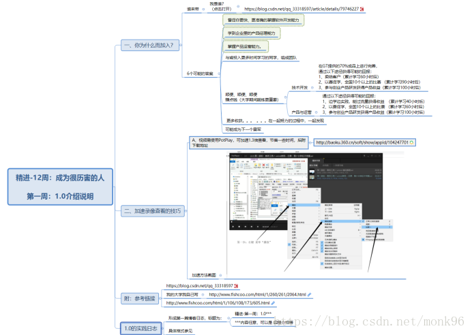Viewport: 472px width, 335px height.
Task: Collapse the '二、加速录像查看的技巧' branch
Action: [x=186, y=211]
